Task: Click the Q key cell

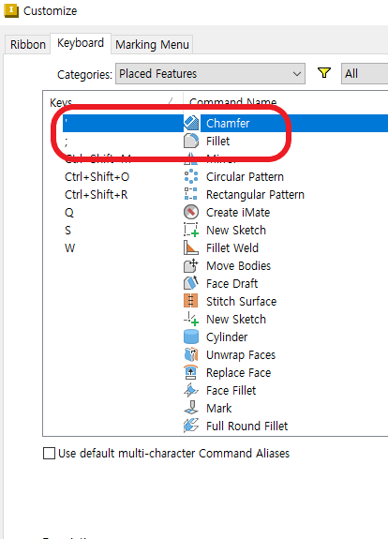Action: click(x=69, y=213)
